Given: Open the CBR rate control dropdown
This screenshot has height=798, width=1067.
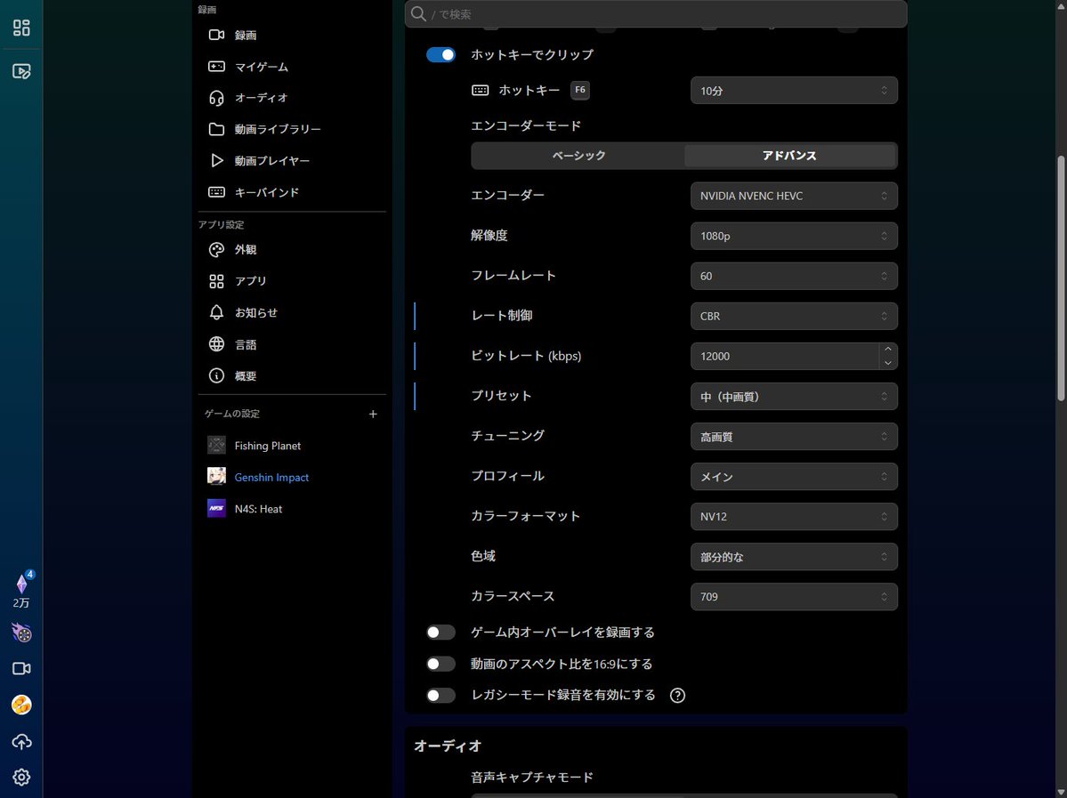Looking at the screenshot, I should tap(794, 317).
